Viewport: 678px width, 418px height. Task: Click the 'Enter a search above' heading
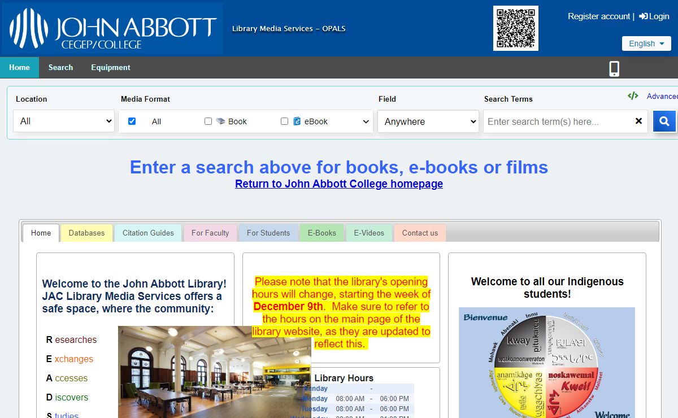click(339, 167)
